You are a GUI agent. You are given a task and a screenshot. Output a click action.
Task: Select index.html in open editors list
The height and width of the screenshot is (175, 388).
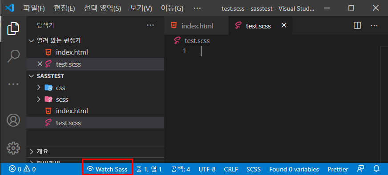point(95,52)
